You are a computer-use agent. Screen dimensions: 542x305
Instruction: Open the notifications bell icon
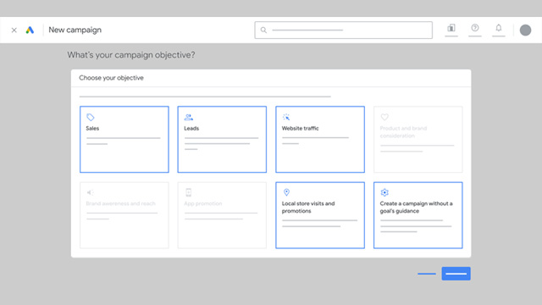pyautogui.click(x=499, y=28)
